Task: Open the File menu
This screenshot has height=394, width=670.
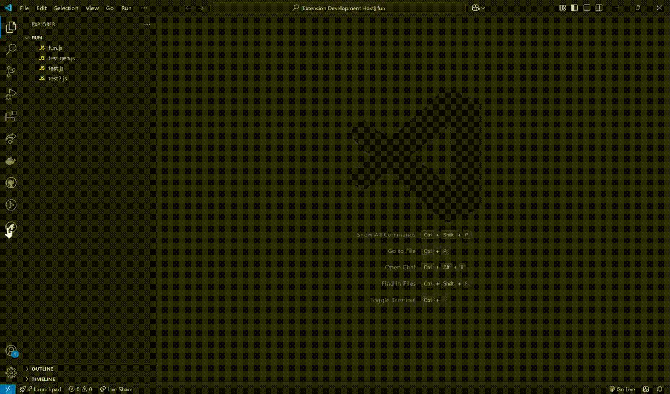Action: tap(25, 8)
